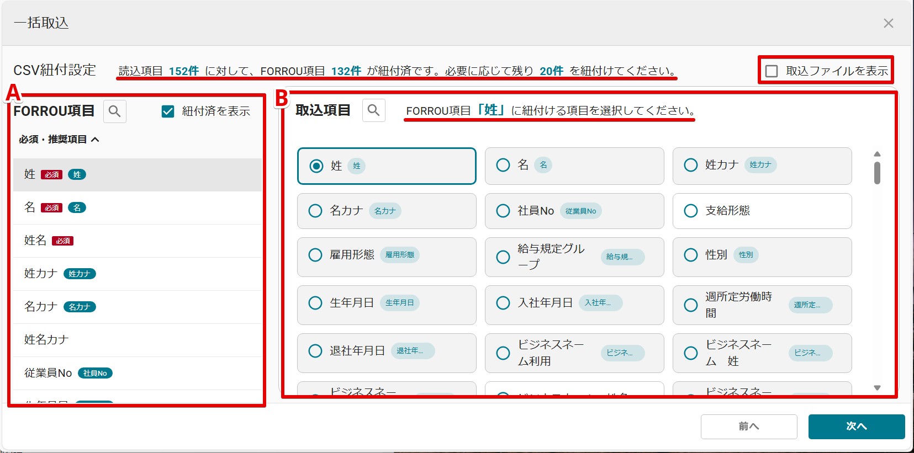Pick the 給与規定グループ radio option
The height and width of the screenshot is (453, 914).
(x=503, y=257)
